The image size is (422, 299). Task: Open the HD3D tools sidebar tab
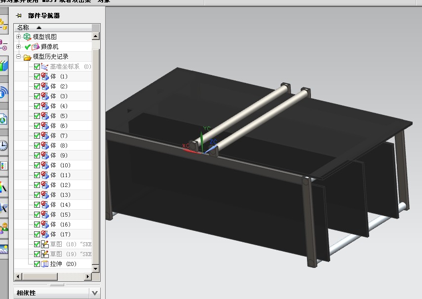(3, 92)
